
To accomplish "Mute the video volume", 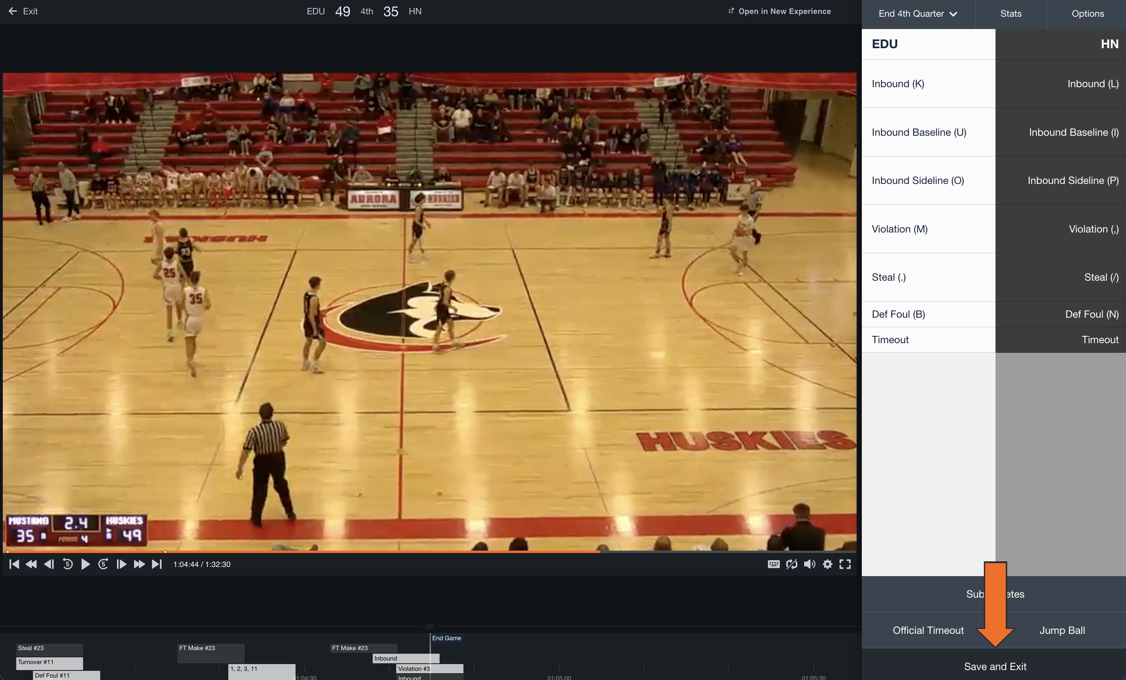I will pos(809,564).
